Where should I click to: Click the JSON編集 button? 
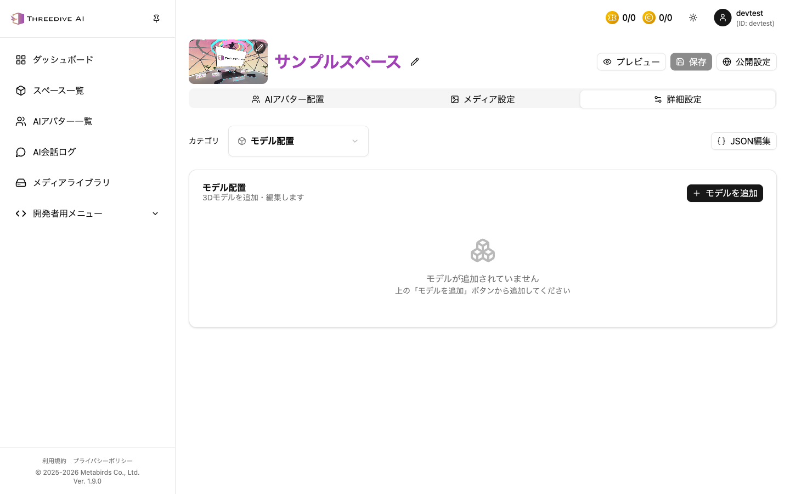744,141
